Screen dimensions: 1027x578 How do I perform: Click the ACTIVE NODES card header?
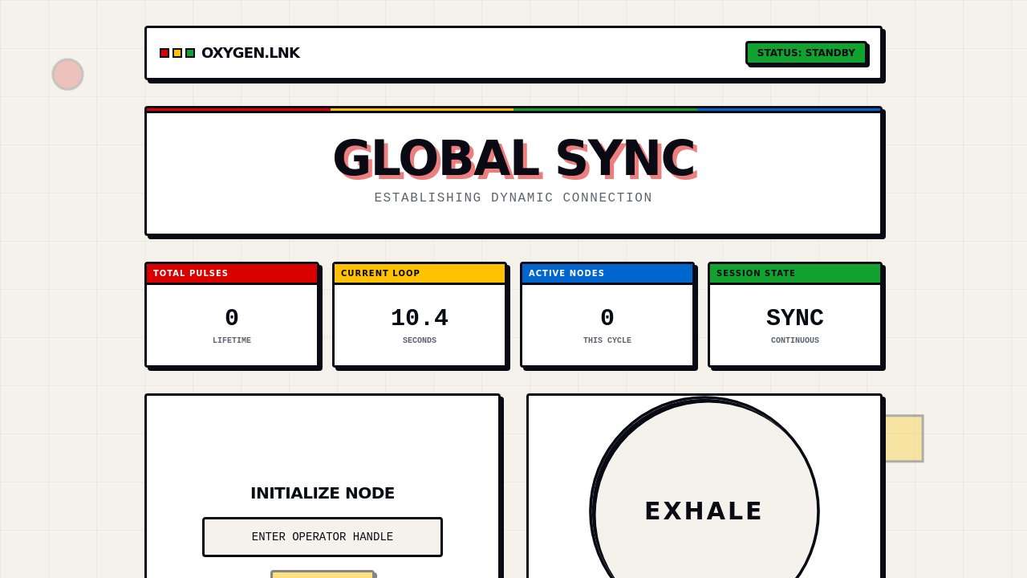click(x=607, y=273)
